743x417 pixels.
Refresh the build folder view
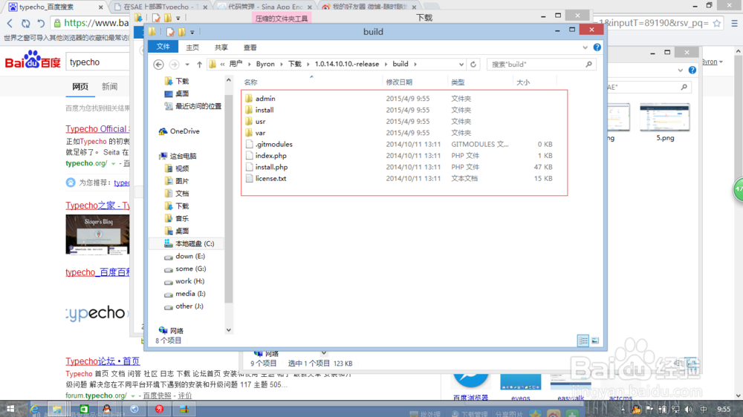(473, 65)
